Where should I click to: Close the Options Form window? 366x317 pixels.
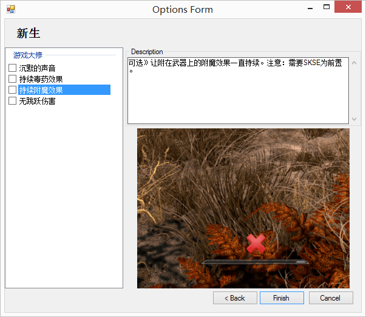pyautogui.click(x=350, y=8)
